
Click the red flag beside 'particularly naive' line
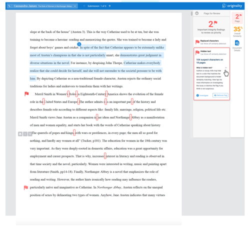26,187
